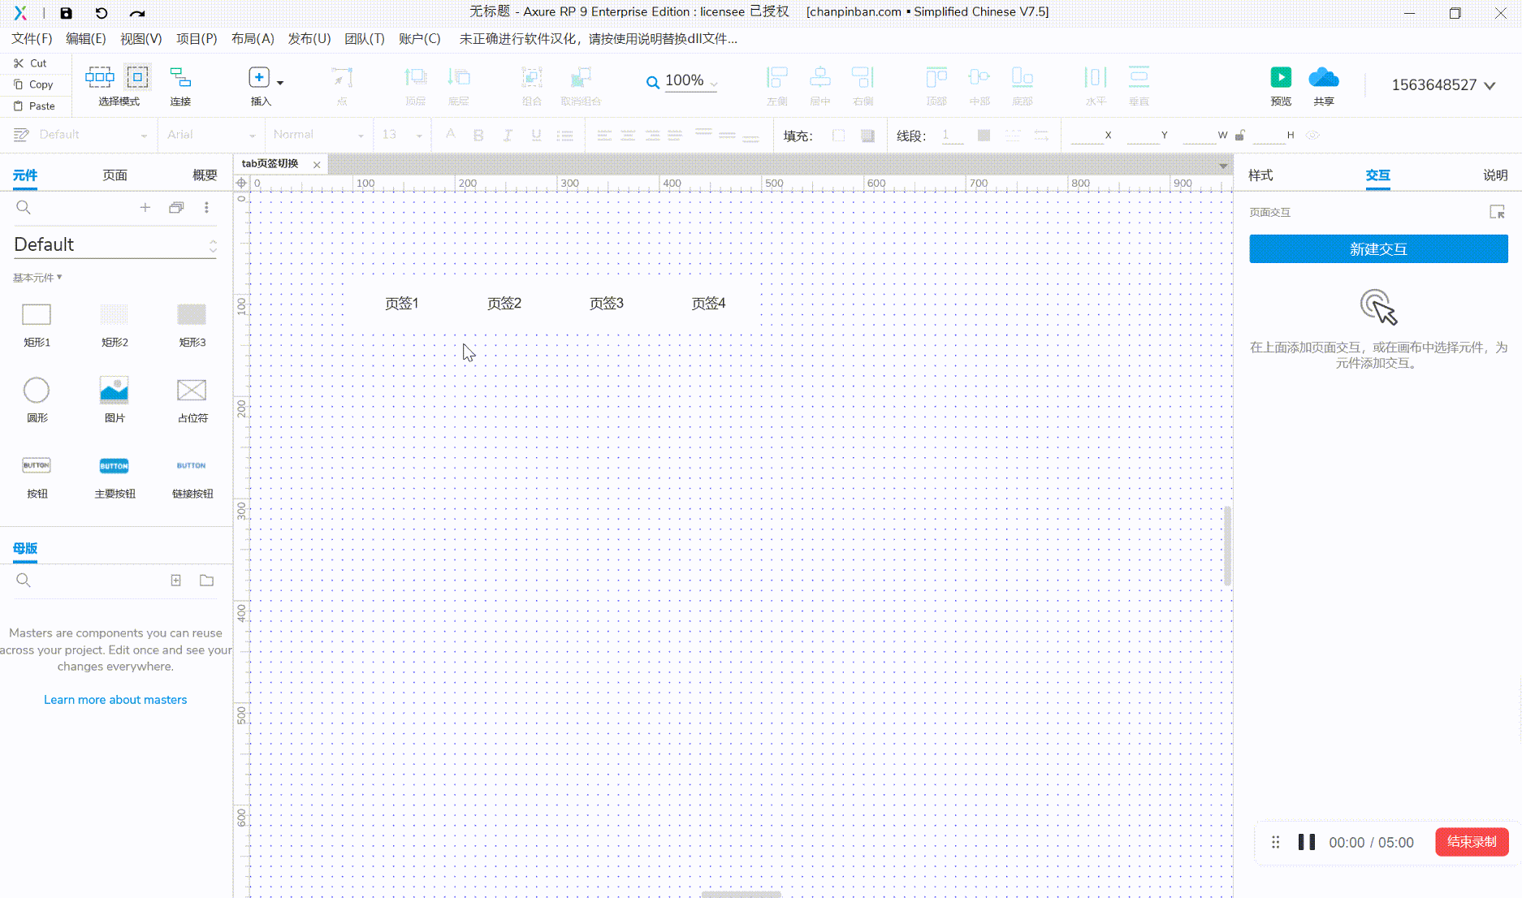Click the Redo arrow icon
1522x898 pixels.
[137, 13]
